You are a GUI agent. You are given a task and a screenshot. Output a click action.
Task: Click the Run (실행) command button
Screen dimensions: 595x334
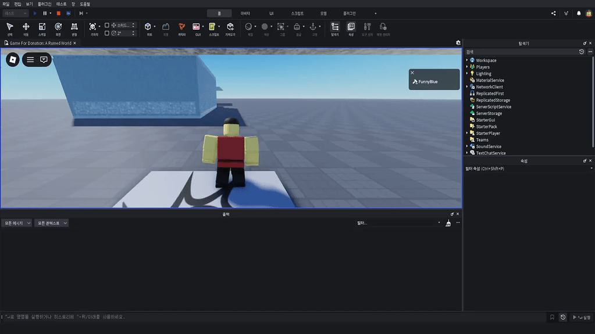[582, 317]
